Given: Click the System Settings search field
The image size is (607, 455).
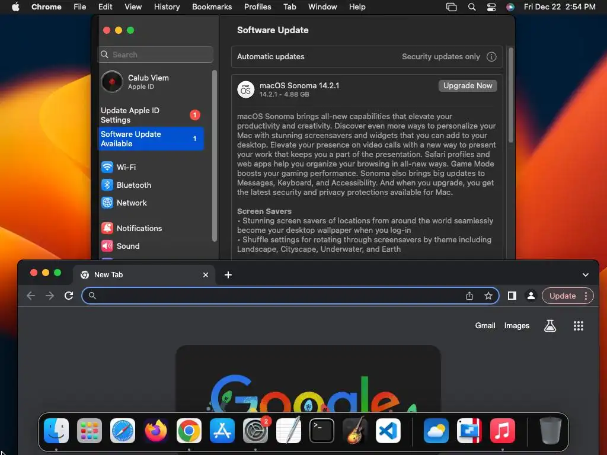Looking at the screenshot, I should click(155, 55).
